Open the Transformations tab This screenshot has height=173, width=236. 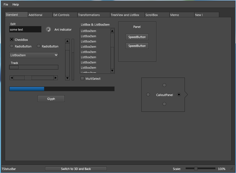[94, 15]
